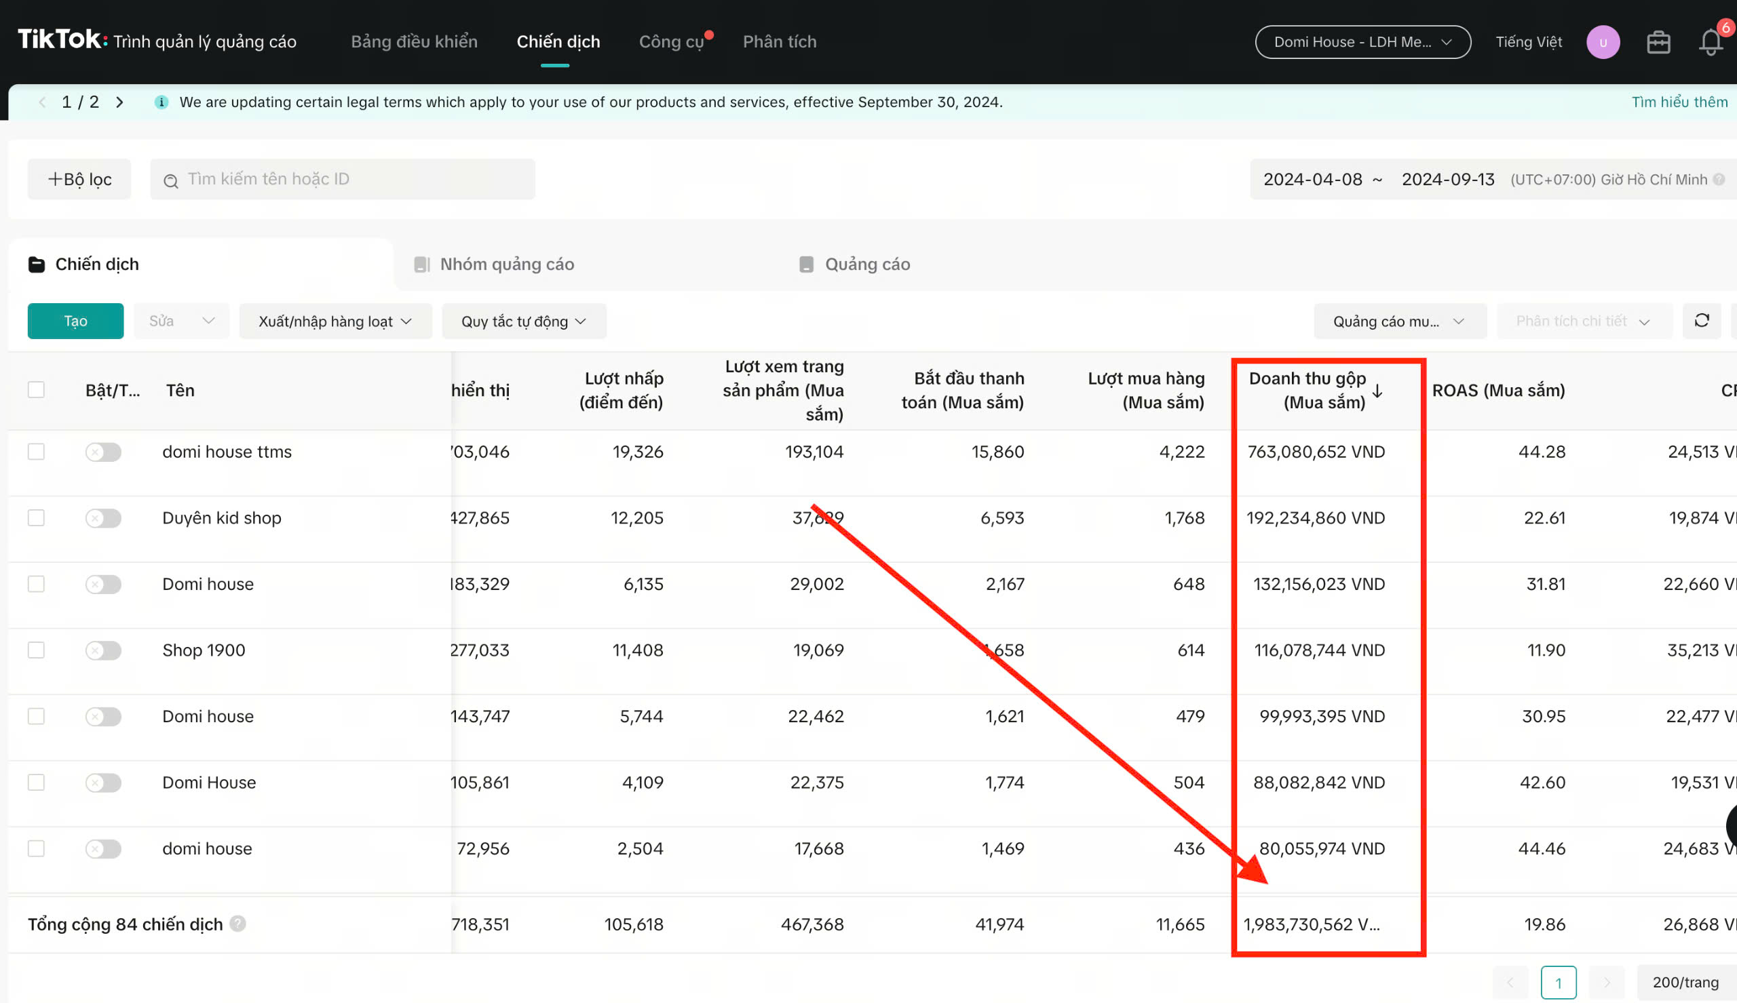Open Công cụ menu

[x=672, y=41]
